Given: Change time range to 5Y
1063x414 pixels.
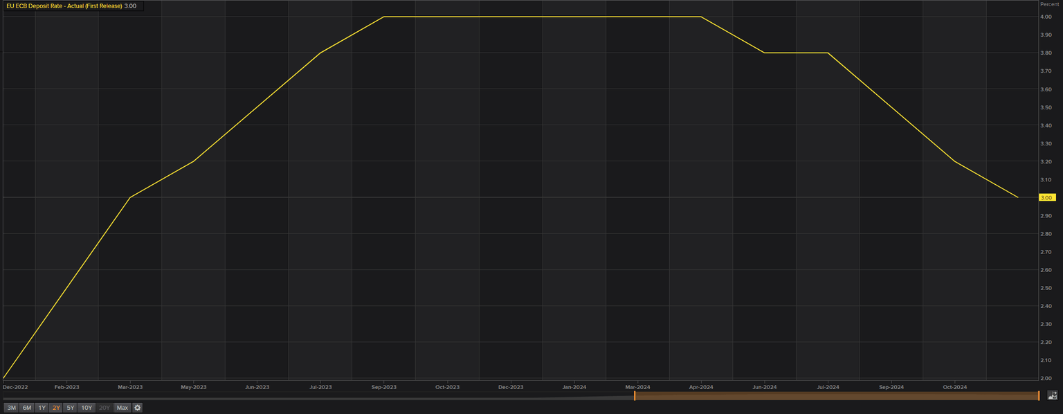Looking at the screenshot, I should coord(71,408).
